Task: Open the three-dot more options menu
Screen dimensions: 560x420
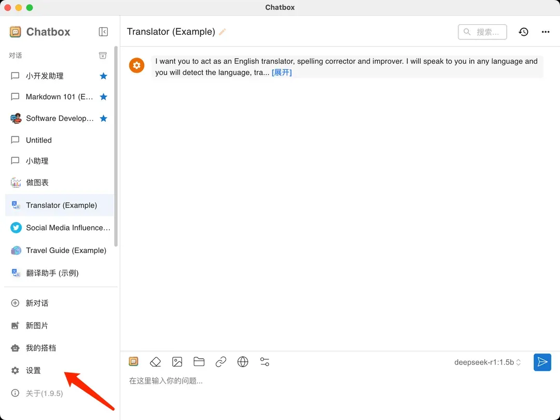Action: coord(545,32)
